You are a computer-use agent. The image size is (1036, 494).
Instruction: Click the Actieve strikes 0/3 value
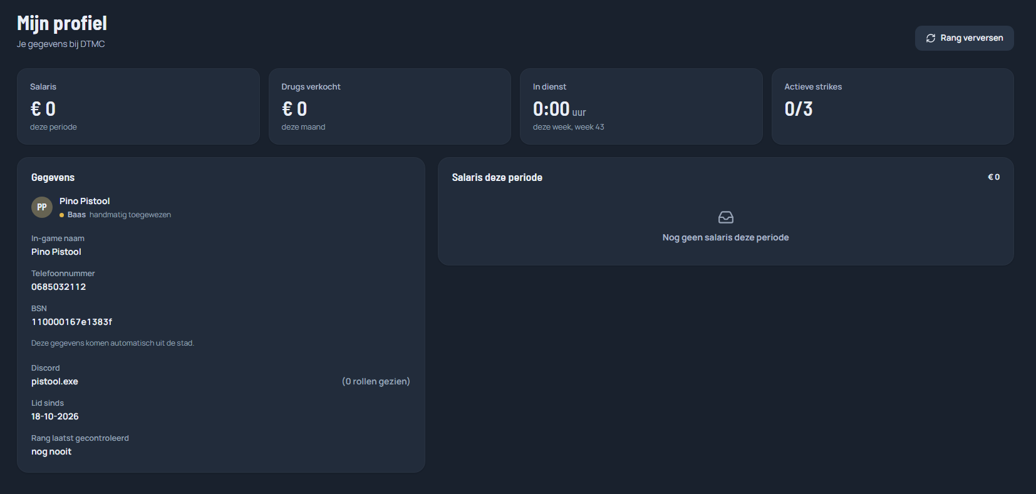click(799, 109)
